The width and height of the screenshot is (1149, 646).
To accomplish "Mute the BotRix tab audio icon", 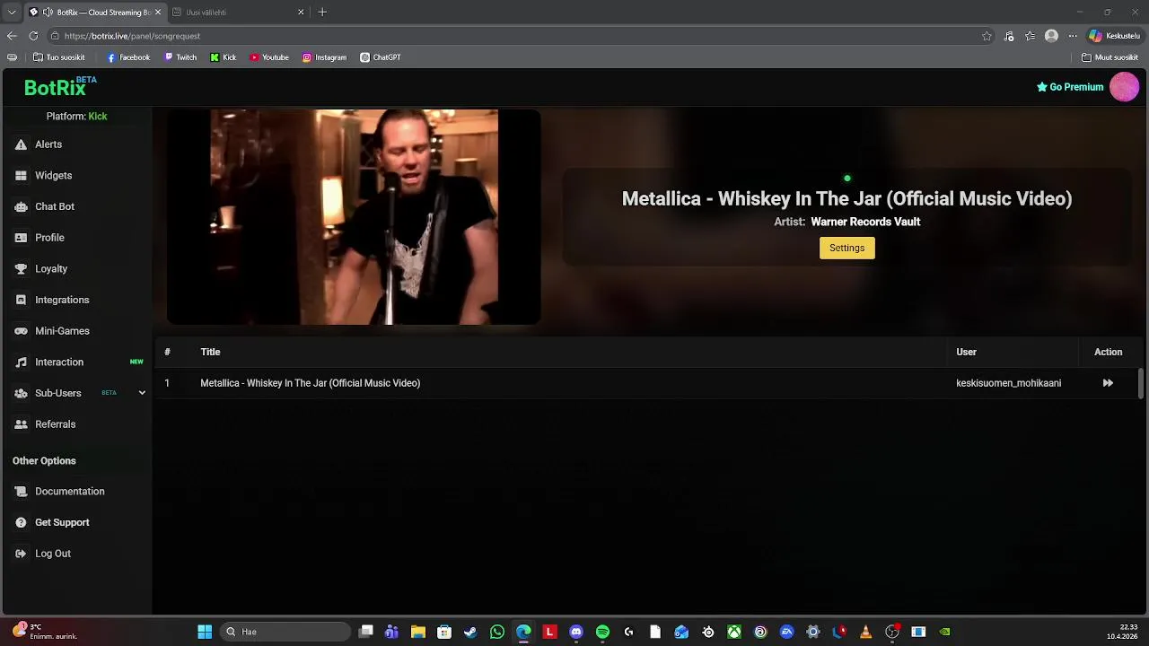I will tap(48, 13).
